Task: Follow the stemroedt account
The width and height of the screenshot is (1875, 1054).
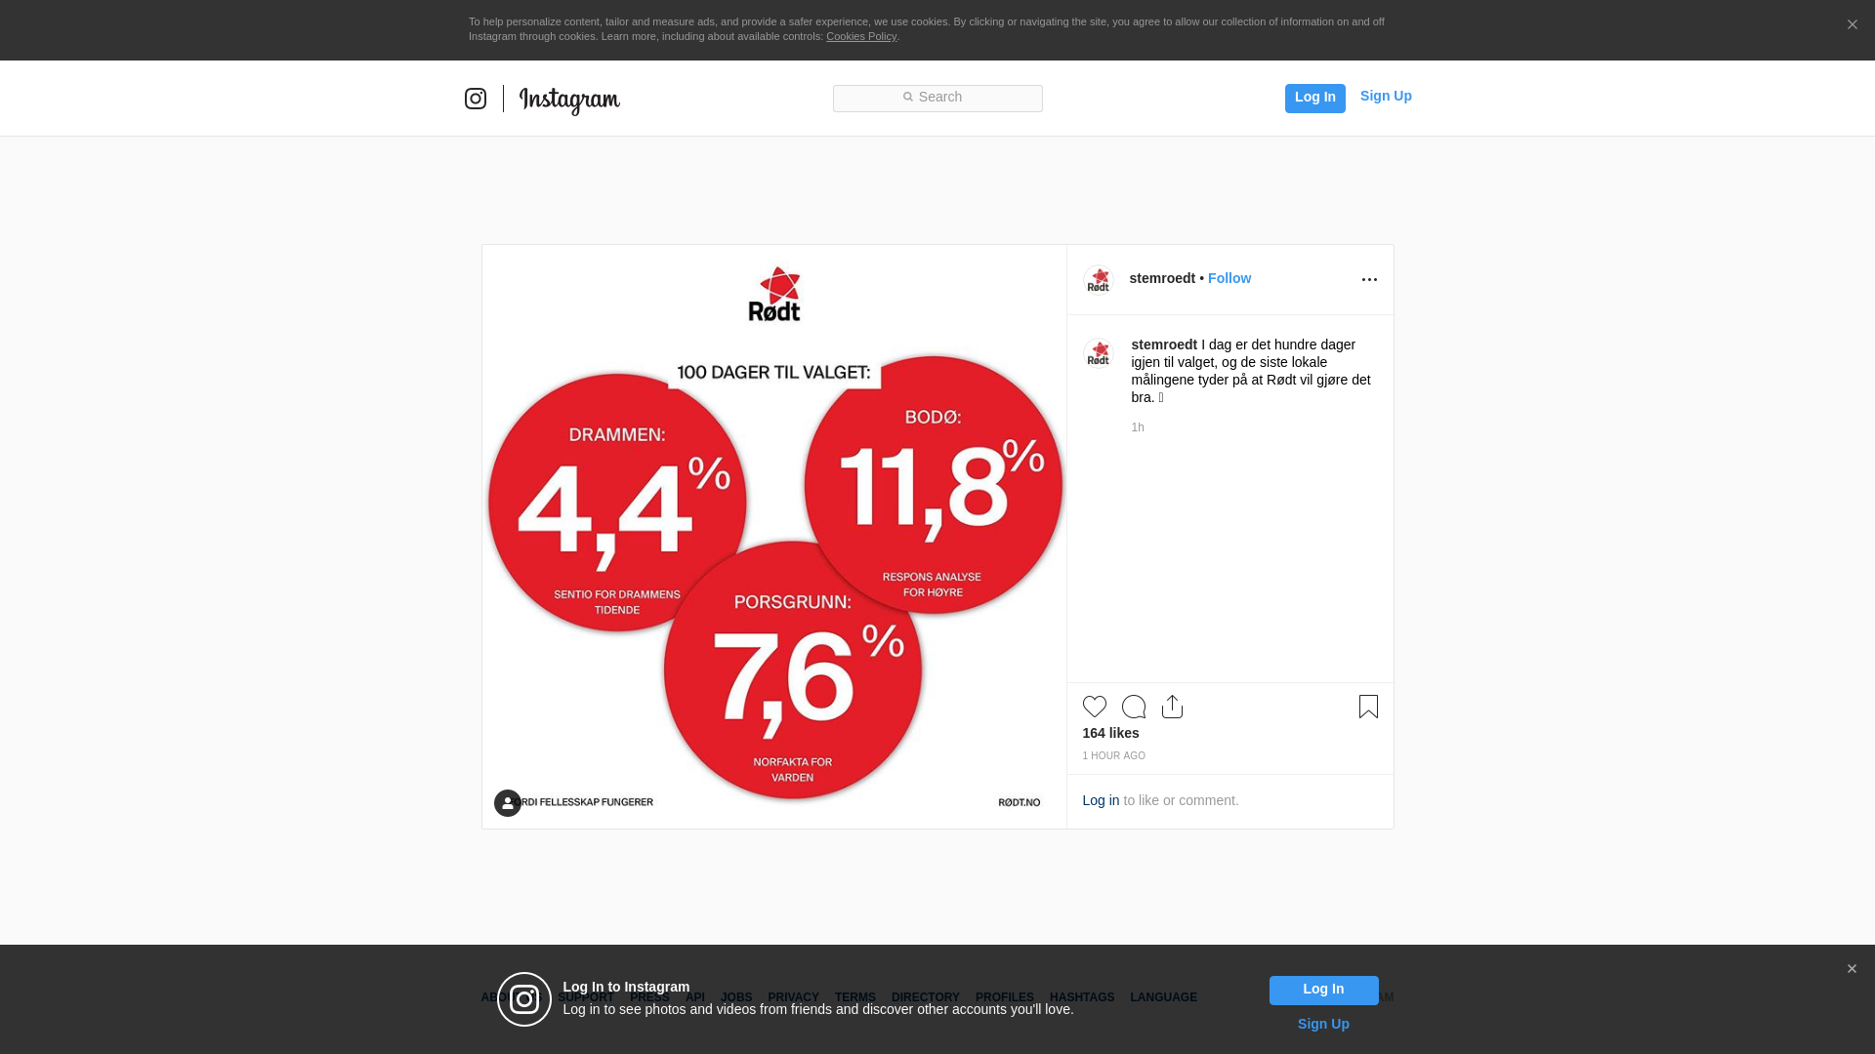Action: (x=1229, y=278)
